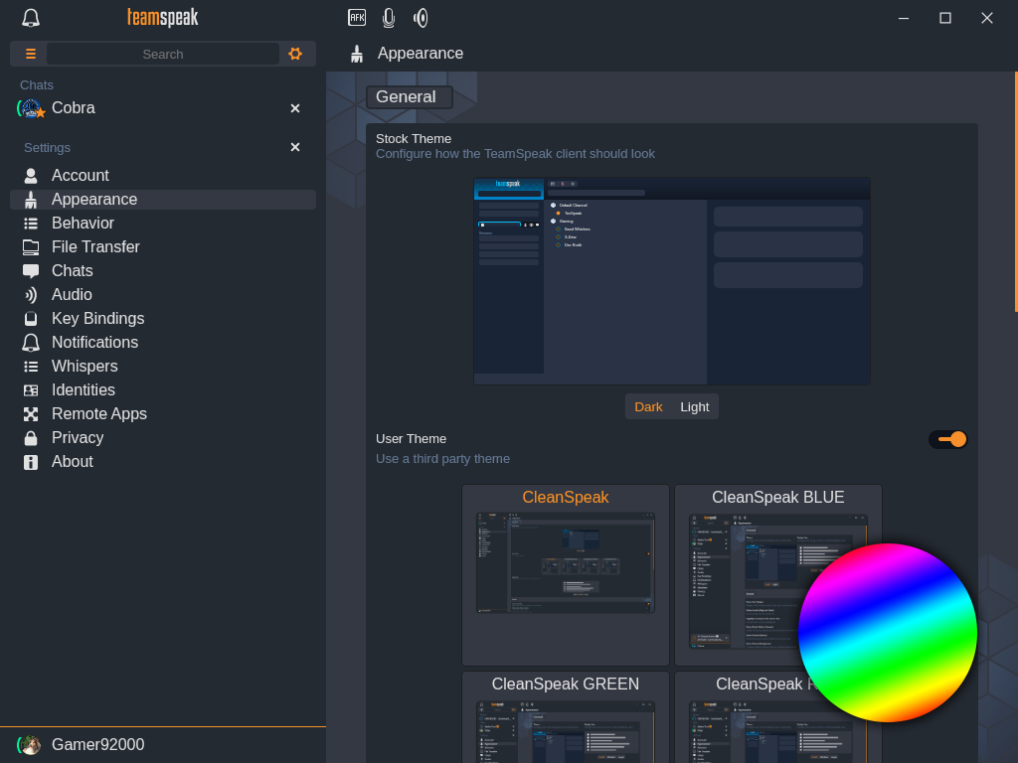Click inside the Search field
1018x763 pixels.
point(163,54)
